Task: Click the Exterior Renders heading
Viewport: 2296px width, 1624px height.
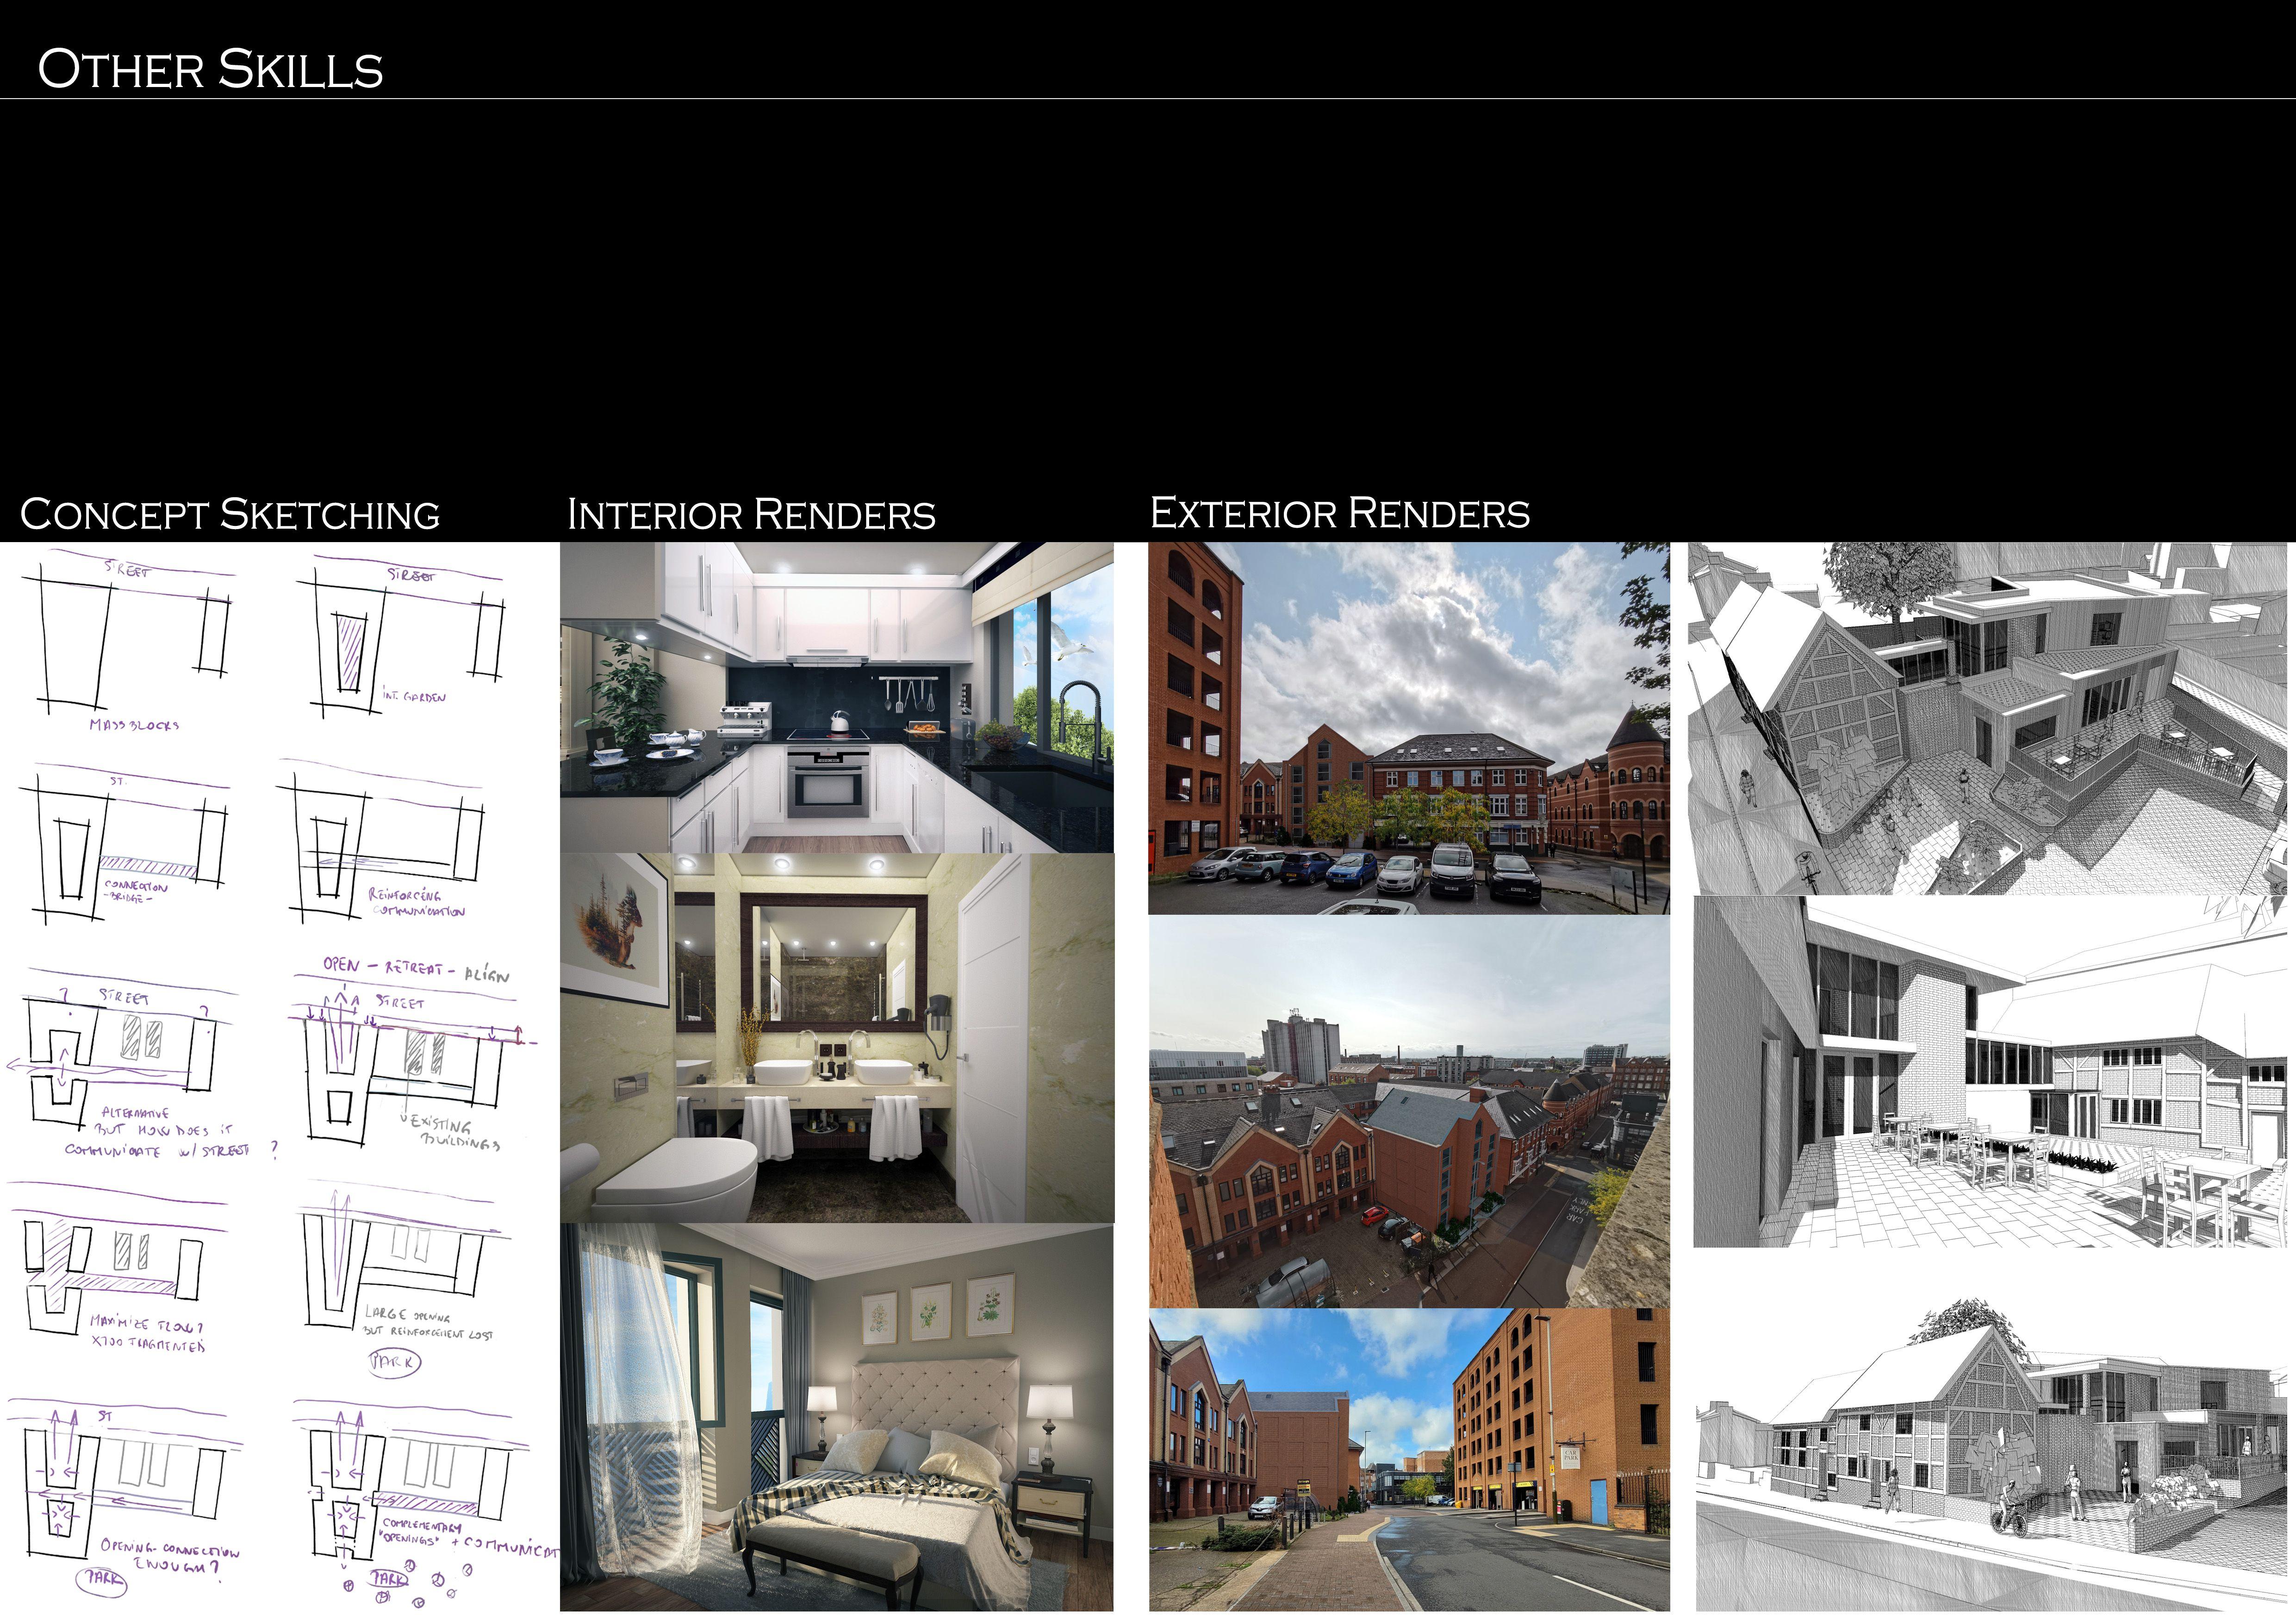Action: (1339, 513)
